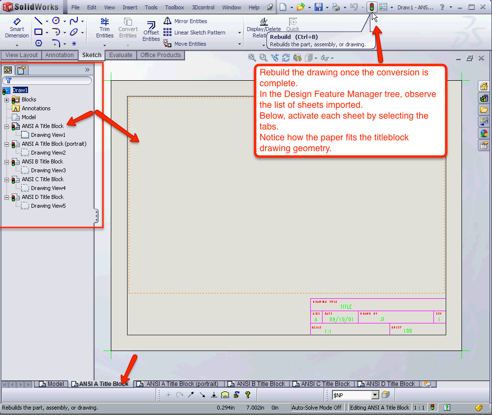Click the Options list icon in title toolbar

[383, 7]
